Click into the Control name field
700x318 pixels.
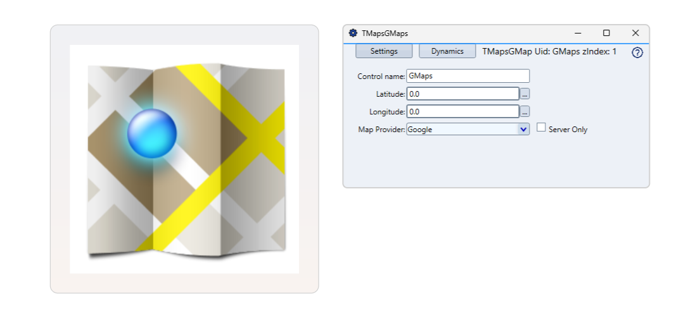[468, 76]
